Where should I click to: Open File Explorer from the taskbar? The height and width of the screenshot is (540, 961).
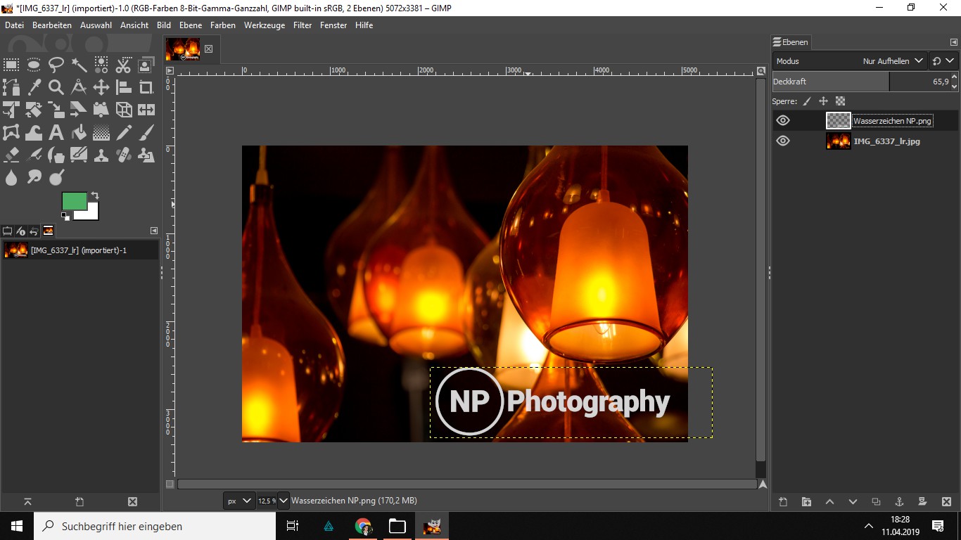[397, 526]
